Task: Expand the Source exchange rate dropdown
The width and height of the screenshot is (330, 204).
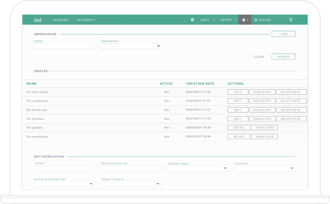Action: (x=64, y=184)
